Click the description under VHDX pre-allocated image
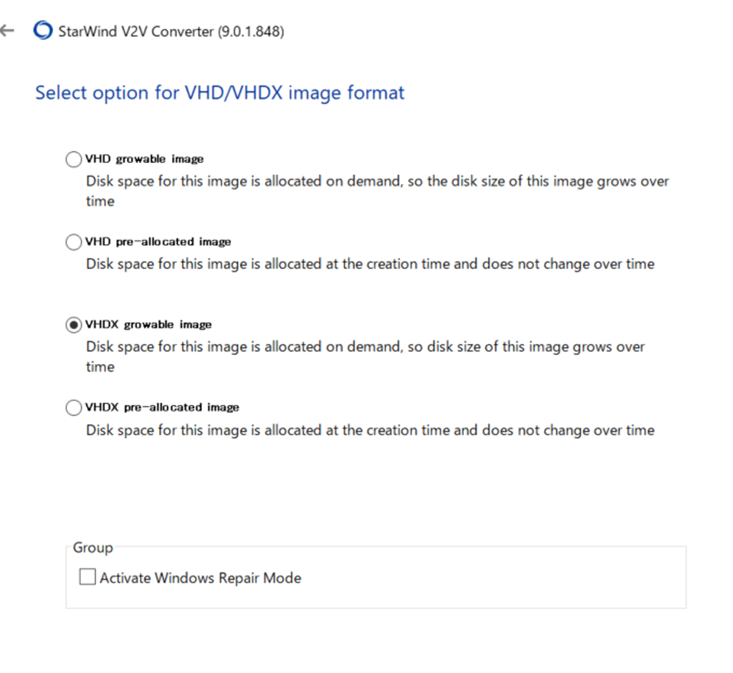The image size is (733, 673). click(369, 430)
